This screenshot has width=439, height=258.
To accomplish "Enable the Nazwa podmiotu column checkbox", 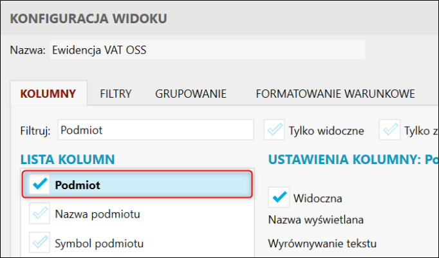I will point(40,214).
